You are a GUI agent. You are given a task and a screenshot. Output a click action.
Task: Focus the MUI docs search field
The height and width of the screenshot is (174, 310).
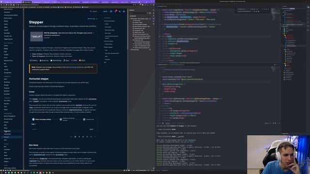94,12
